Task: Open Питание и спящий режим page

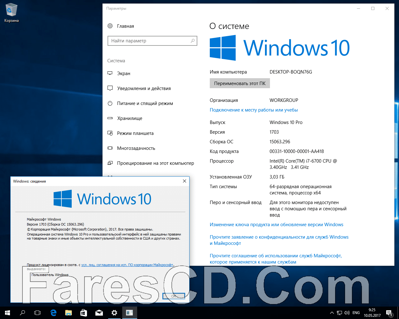Action: pyautogui.click(x=145, y=103)
